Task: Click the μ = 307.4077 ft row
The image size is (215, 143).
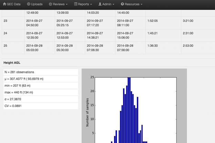Action: pos(41,79)
